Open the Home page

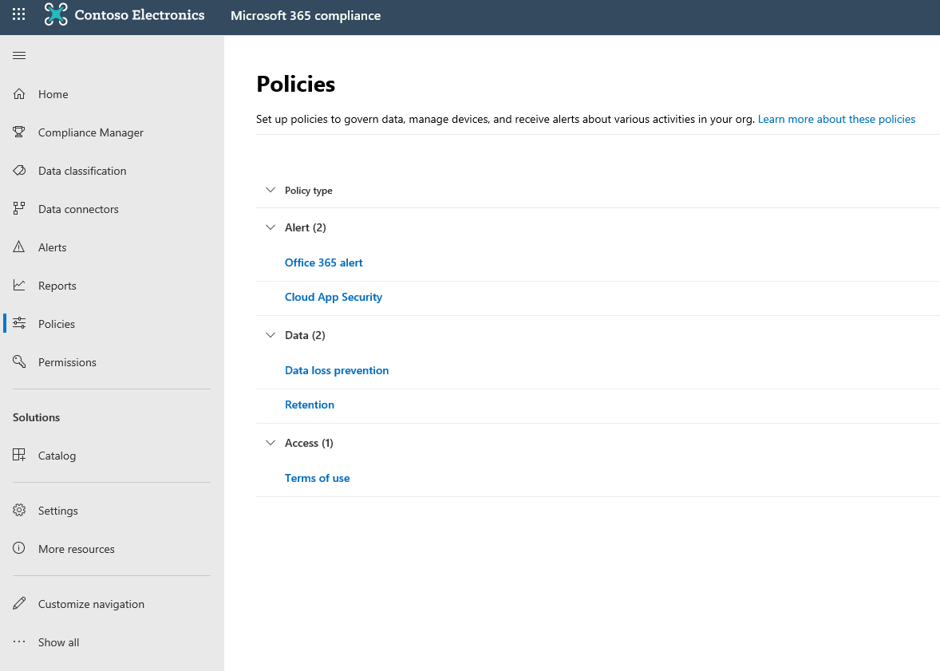point(53,93)
